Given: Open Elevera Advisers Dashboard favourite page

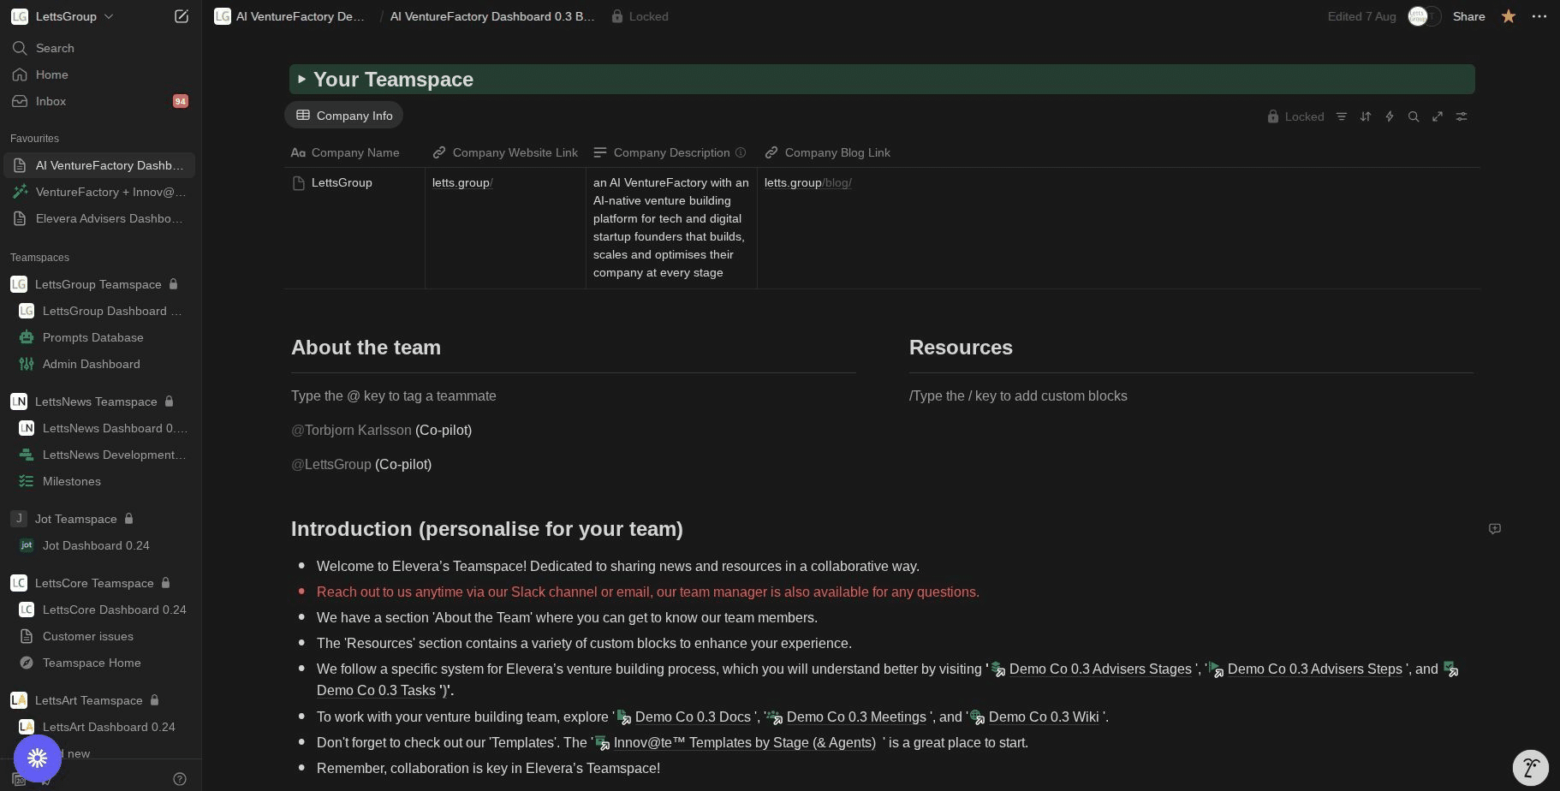Looking at the screenshot, I should pos(99,218).
